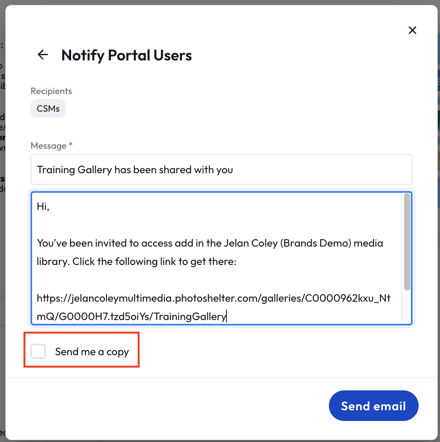
Task: Close the Notify Portal Users dialog
Action: [x=412, y=30]
